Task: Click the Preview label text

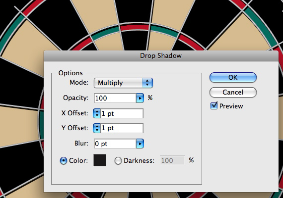Action: click(231, 106)
